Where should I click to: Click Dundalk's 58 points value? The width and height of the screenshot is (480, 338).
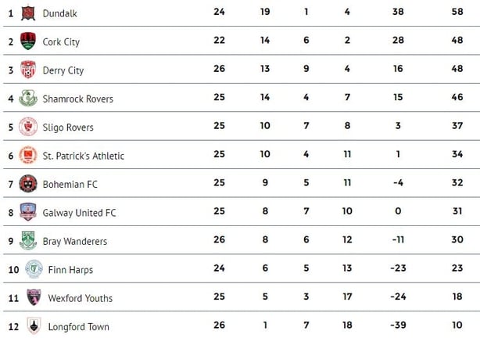click(x=457, y=12)
